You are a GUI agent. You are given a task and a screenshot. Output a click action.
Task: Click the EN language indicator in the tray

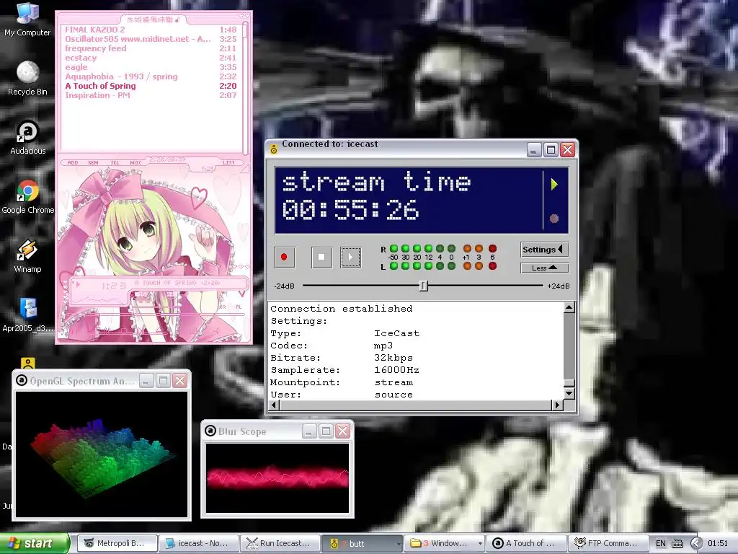(660, 543)
